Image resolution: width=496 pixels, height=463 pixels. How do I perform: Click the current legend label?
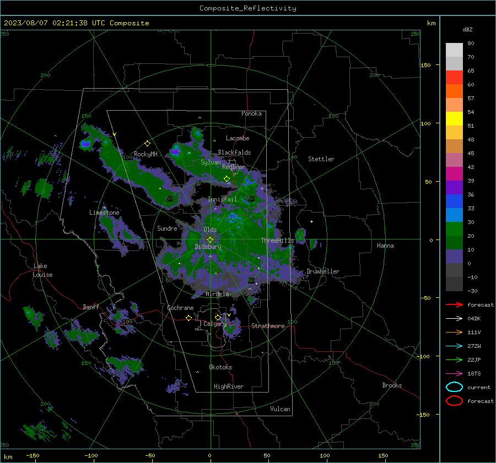coord(478,387)
